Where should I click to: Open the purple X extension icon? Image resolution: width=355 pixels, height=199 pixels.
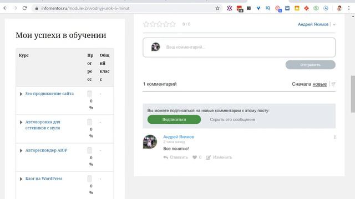pos(230,8)
